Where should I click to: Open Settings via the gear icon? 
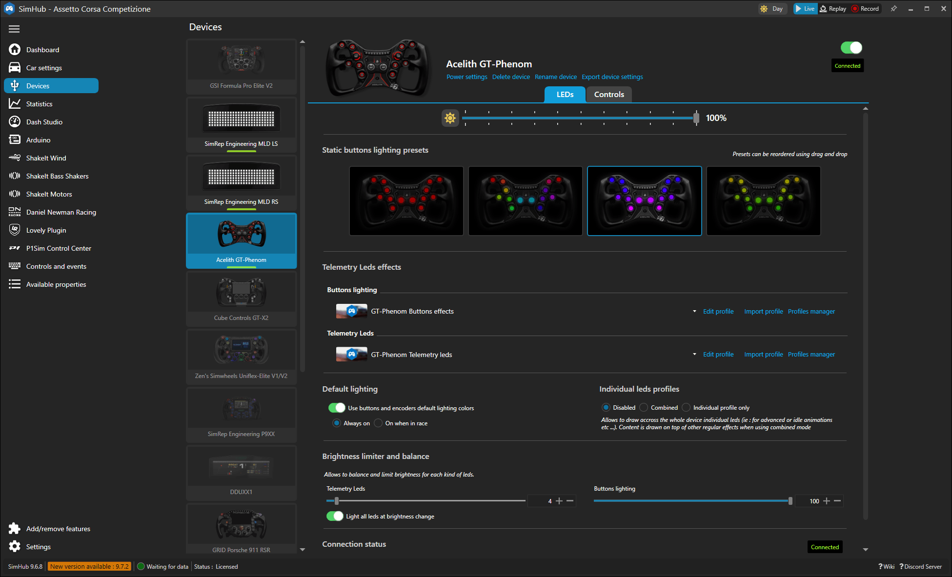pyautogui.click(x=15, y=547)
